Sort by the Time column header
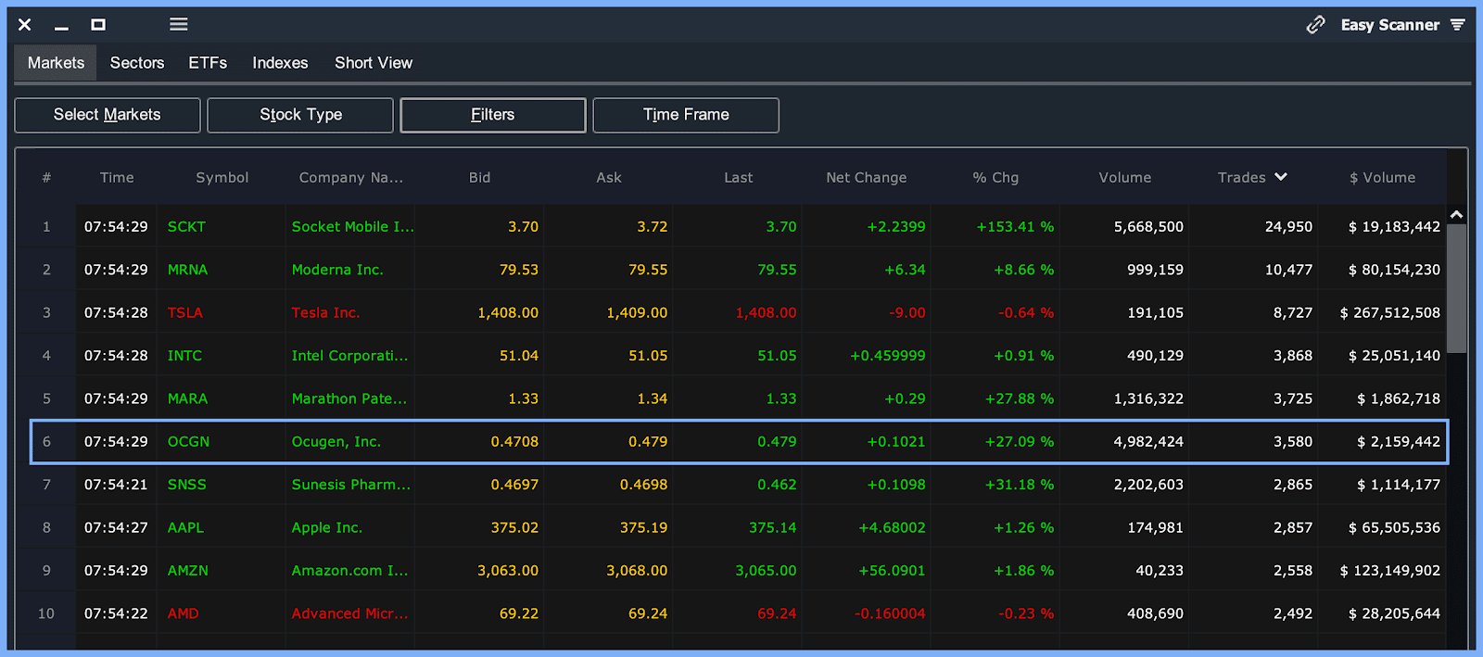The height and width of the screenshot is (657, 1483). pyautogui.click(x=117, y=177)
